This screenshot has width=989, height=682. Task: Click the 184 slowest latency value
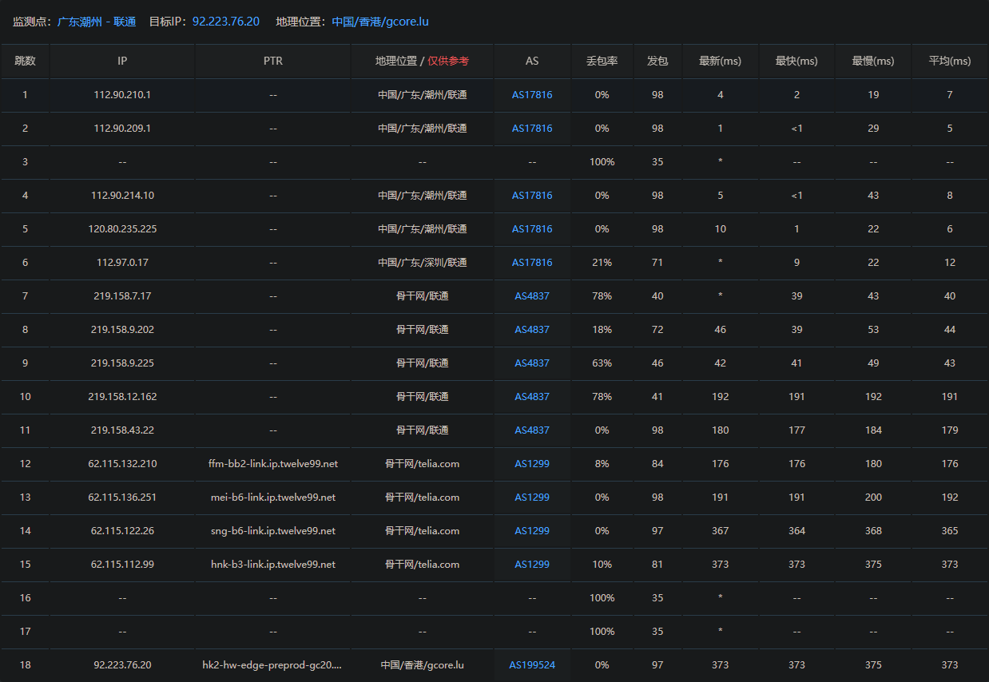click(x=873, y=430)
